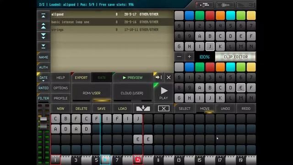The height and width of the screenshot is (165, 293).
Task: Close the browser with the X beside Preview
Action: [x=168, y=77]
